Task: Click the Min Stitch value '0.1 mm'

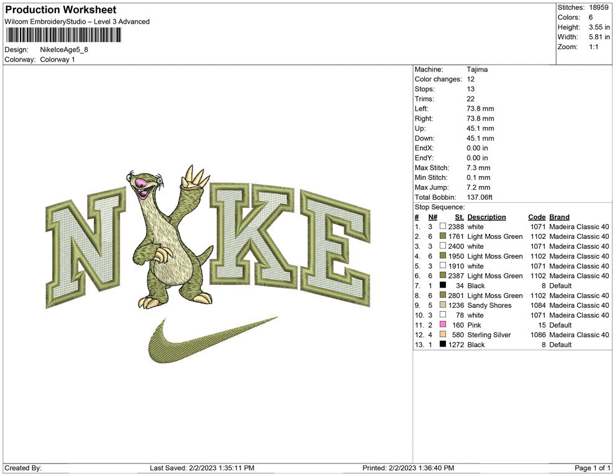Action: (x=478, y=177)
